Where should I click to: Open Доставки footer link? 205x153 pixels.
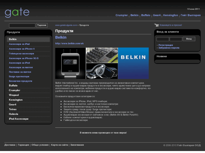coord(10,145)
